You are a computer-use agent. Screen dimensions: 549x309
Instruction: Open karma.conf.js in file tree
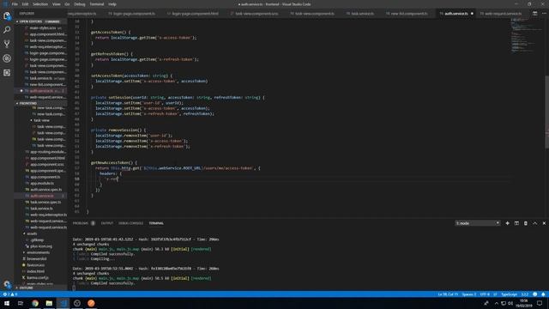[x=37, y=278]
